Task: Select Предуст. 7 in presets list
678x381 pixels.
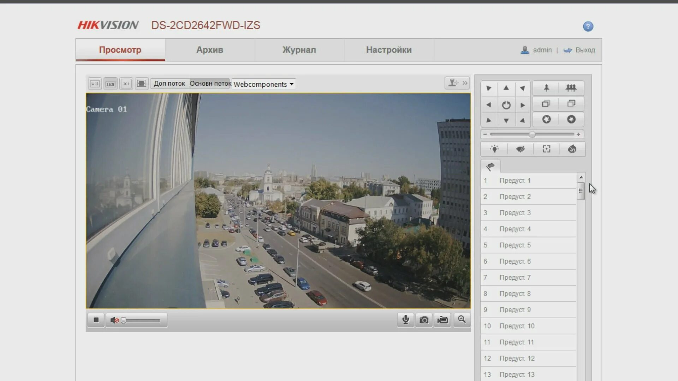Action: pyautogui.click(x=528, y=278)
